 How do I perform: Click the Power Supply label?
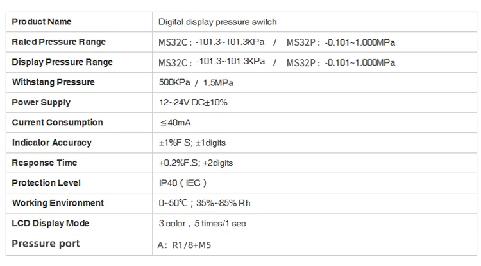pos(41,103)
